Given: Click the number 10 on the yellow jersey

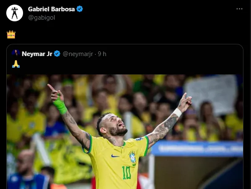Looking at the screenshot, I should click(x=127, y=173).
